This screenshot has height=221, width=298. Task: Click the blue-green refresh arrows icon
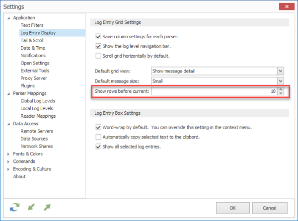coord(14,207)
